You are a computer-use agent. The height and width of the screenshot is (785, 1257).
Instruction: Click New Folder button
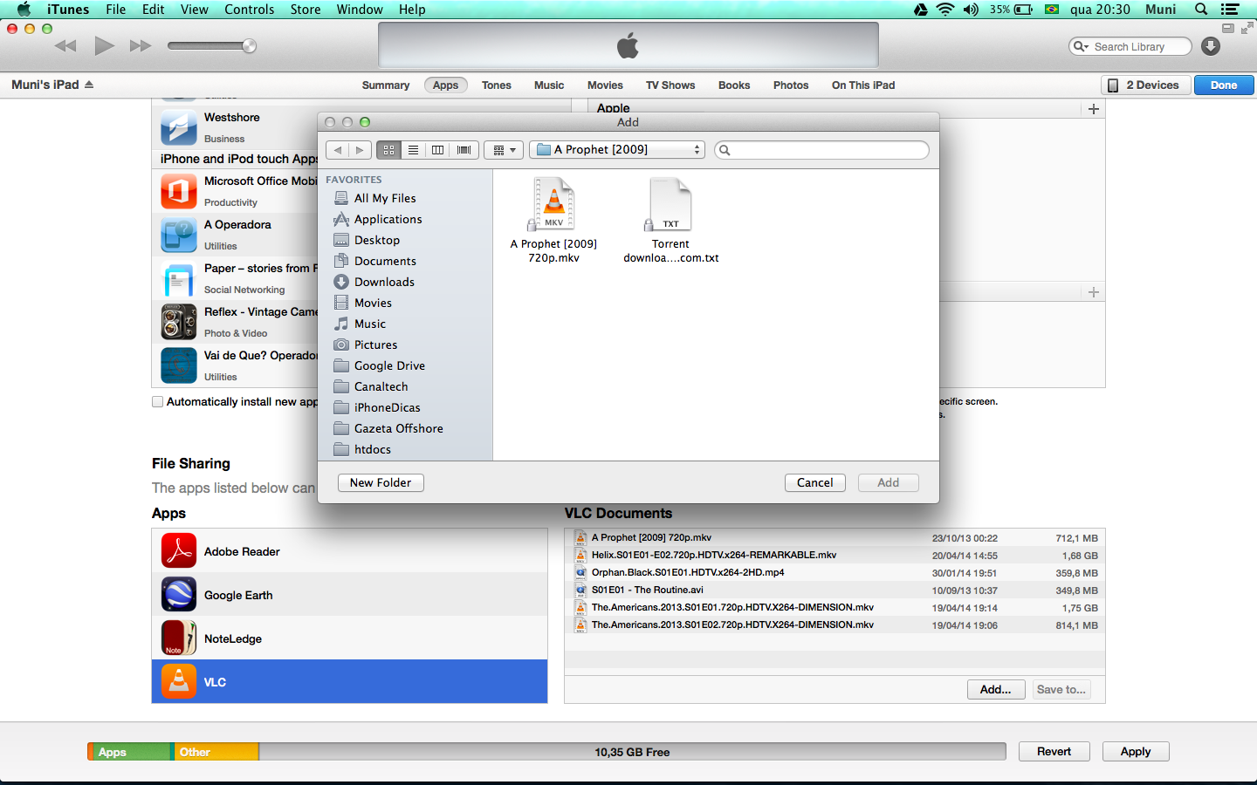pyautogui.click(x=381, y=482)
